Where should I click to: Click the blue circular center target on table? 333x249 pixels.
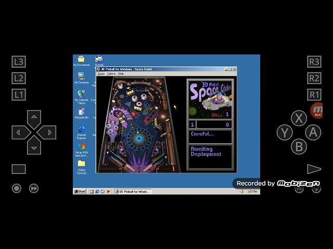click(x=139, y=139)
